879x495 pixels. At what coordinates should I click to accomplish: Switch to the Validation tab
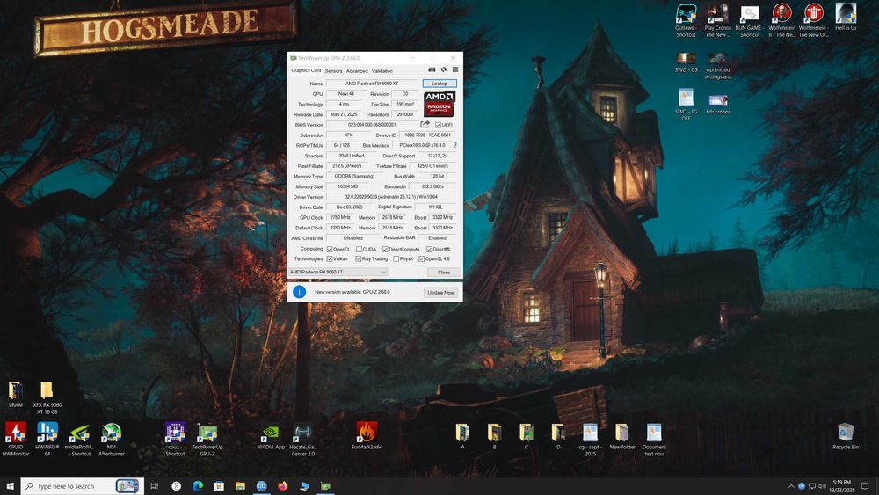[381, 71]
